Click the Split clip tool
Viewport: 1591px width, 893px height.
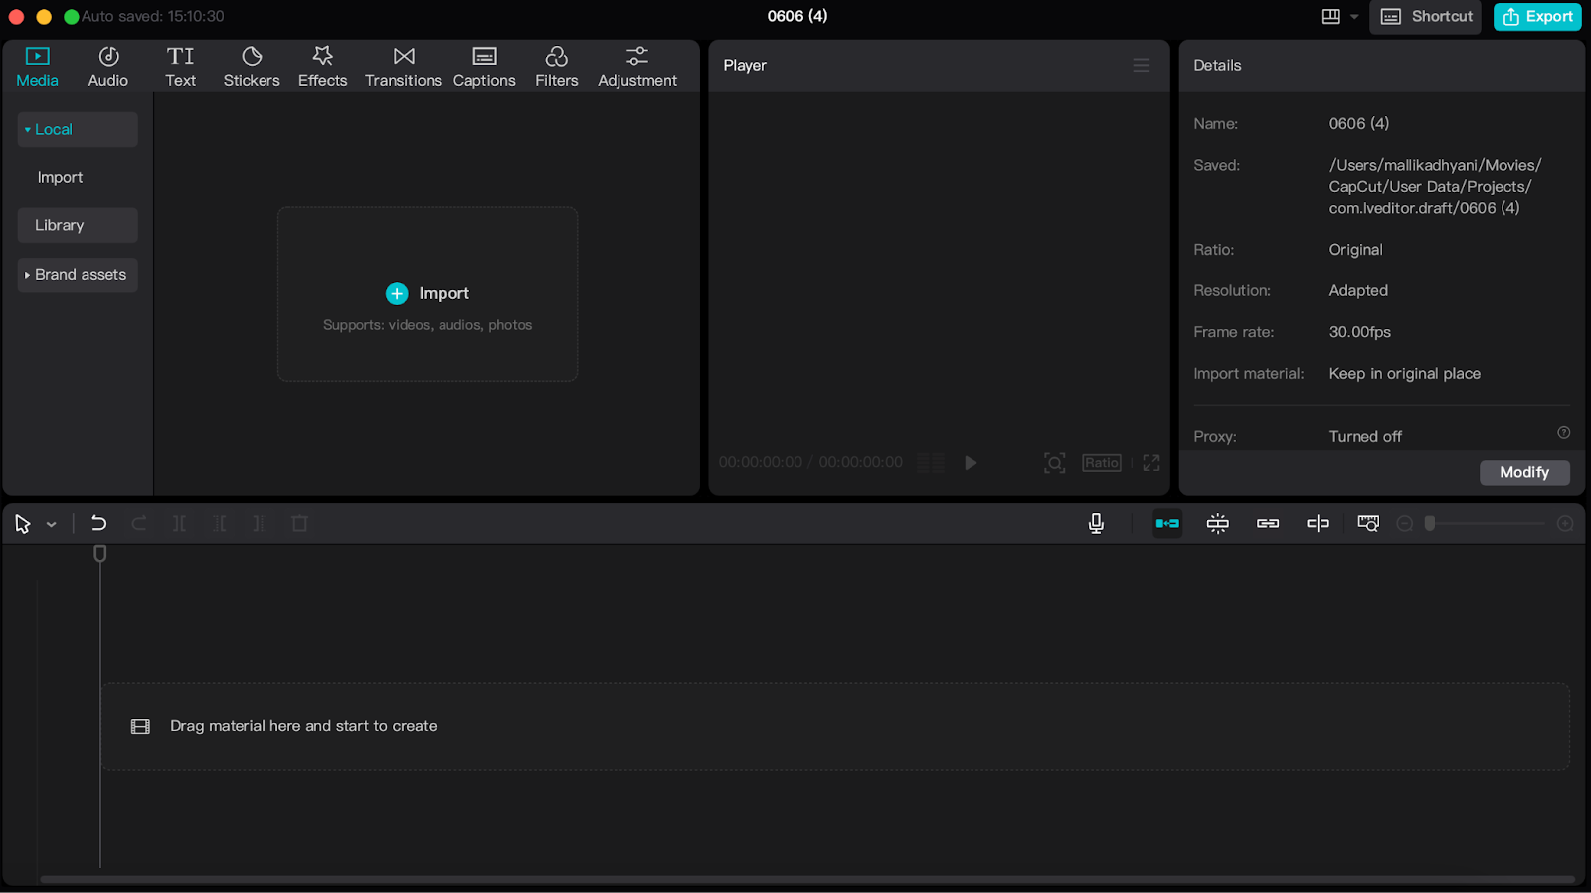coord(179,523)
